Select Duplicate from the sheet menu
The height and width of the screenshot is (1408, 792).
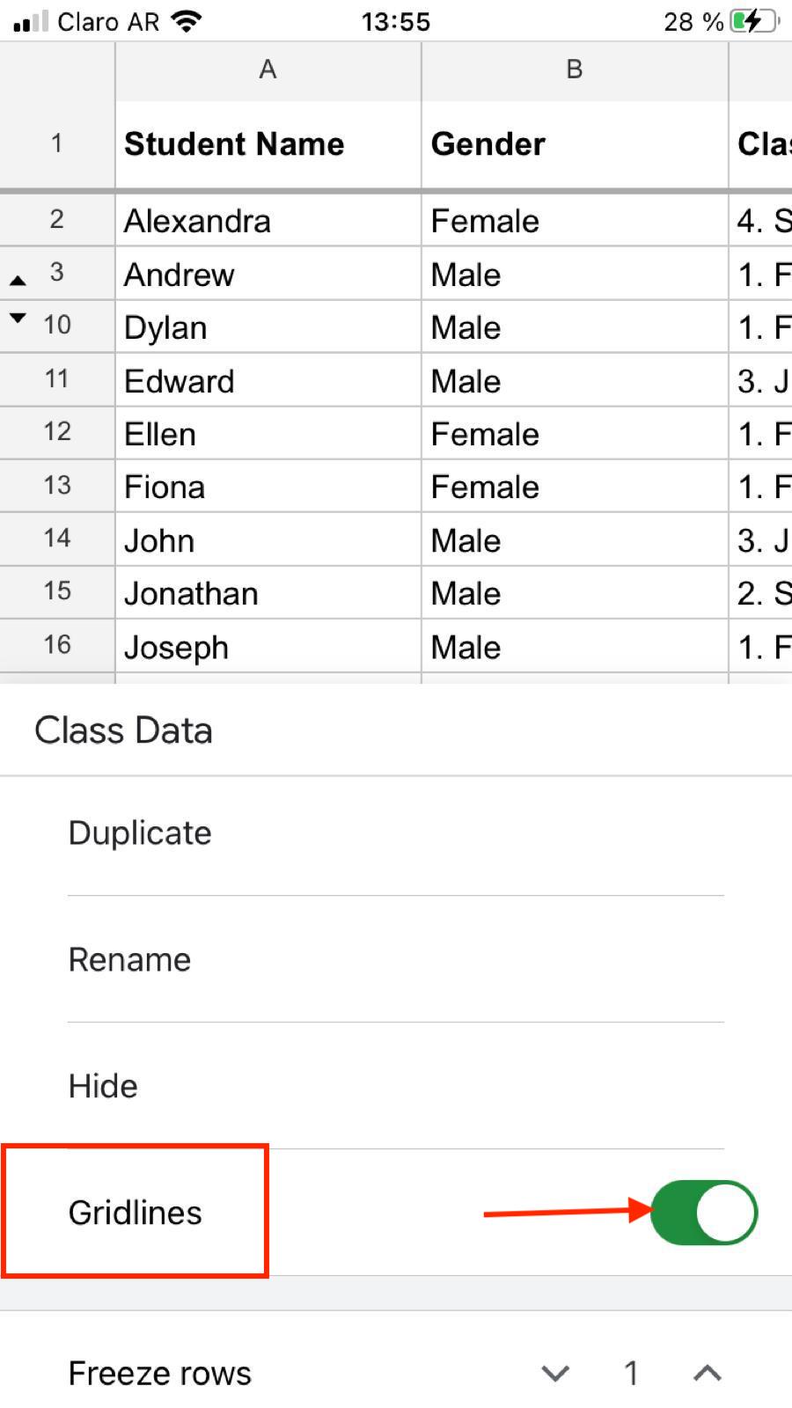coord(139,832)
